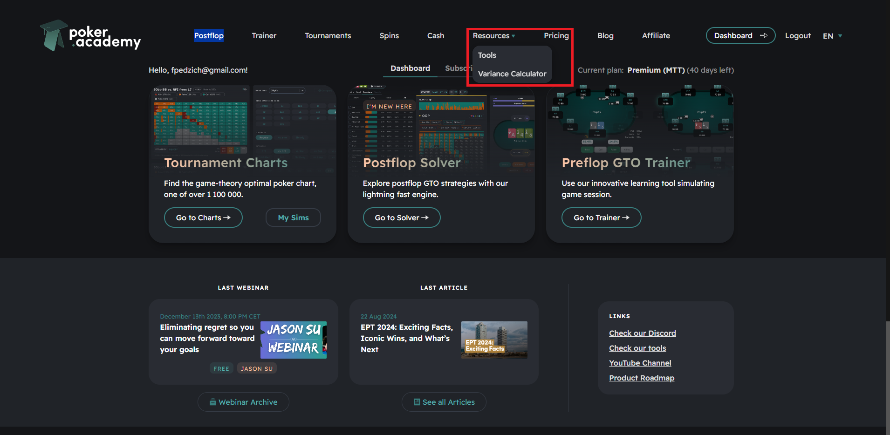Click the Dashboard button with arrow
This screenshot has width=890, height=435.
740,36
